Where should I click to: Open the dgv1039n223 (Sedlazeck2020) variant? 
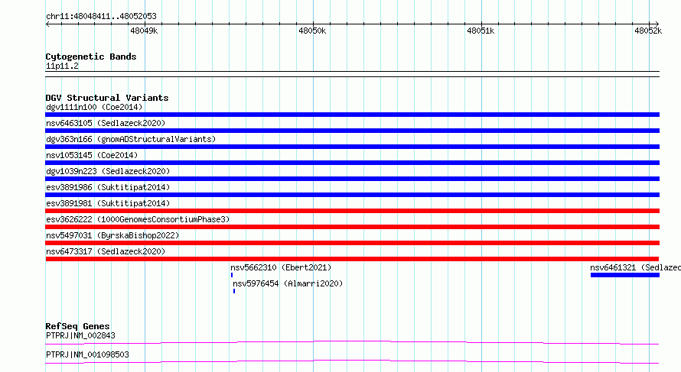108,171
